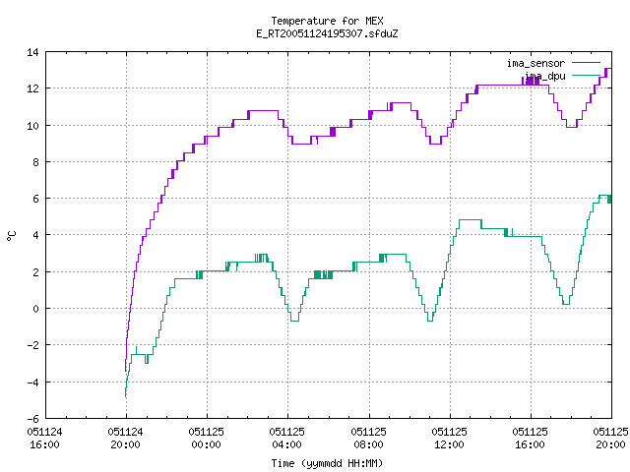630x472 pixels.
Task: Click the y-axis label '-4'
Action: pyautogui.click(x=32, y=383)
